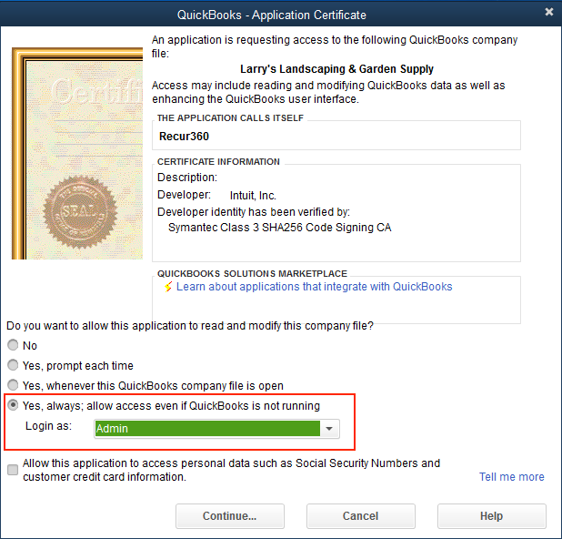Click the Cancel button

(360, 516)
